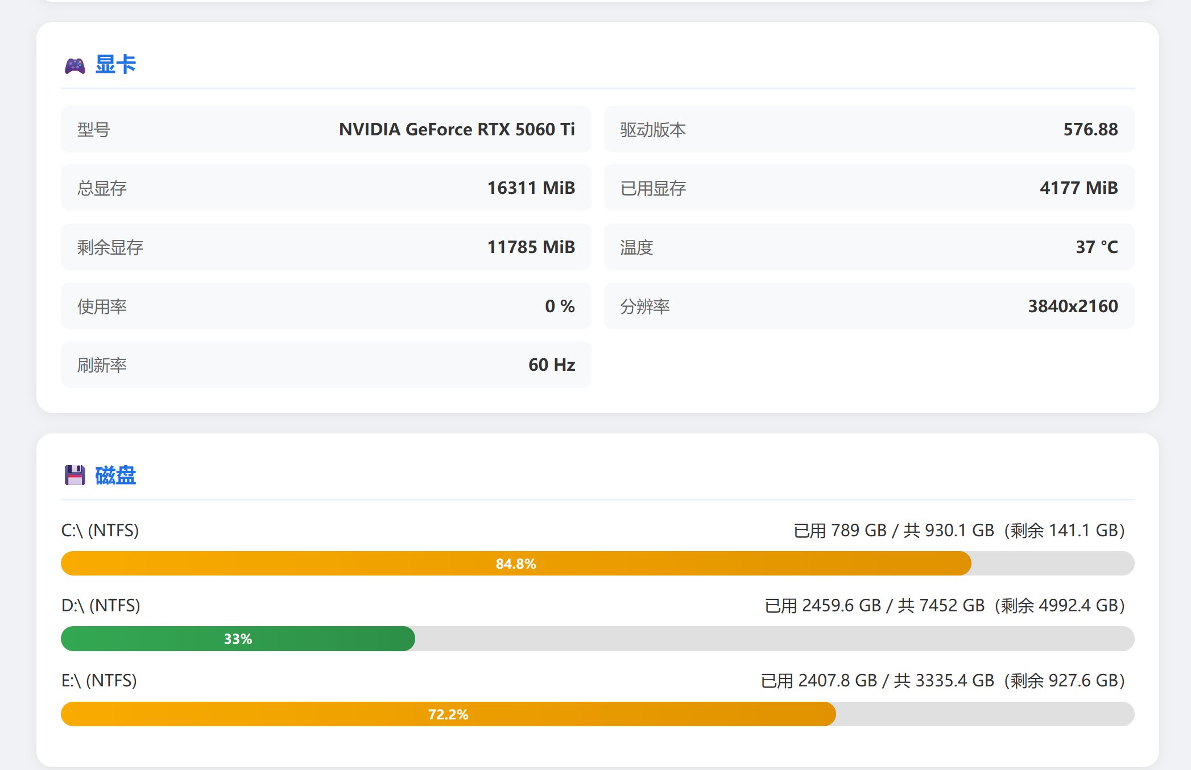Click the floppy disk icon beside 磁盘
Viewport: 1191px width, 770px height.
coord(75,475)
